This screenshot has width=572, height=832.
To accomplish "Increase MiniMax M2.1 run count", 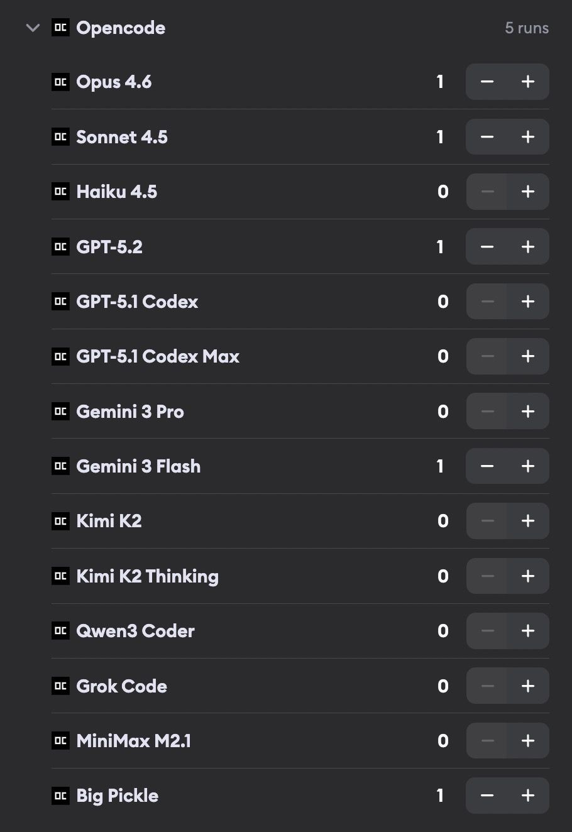I will coord(528,741).
